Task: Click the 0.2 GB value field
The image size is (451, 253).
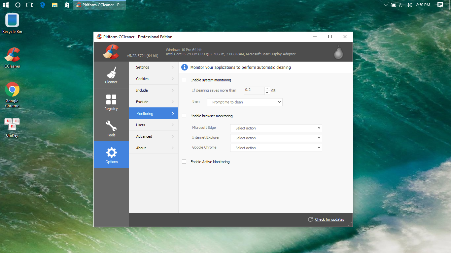Action: (254, 90)
